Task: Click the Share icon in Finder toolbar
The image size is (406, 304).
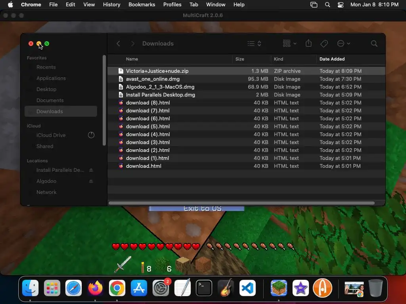Action: (308, 43)
